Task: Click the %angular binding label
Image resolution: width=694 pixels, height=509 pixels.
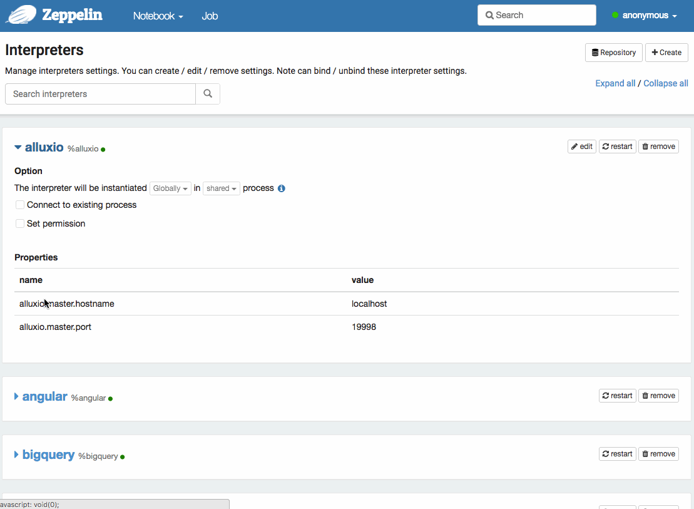Action: [88, 398]
